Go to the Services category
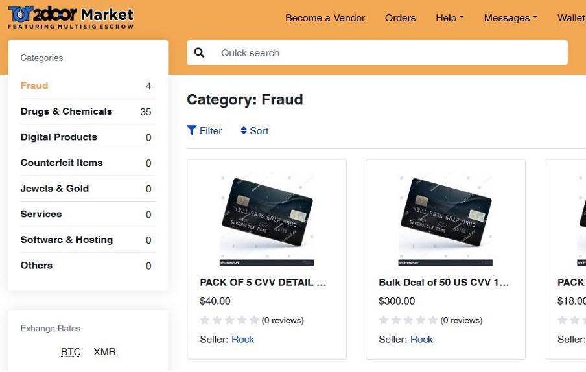 click(41, 214)
